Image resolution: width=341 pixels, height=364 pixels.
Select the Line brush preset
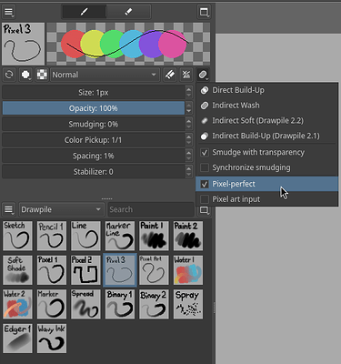(x=85, y=236)
